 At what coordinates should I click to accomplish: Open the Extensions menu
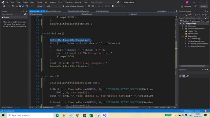point(69,2)
